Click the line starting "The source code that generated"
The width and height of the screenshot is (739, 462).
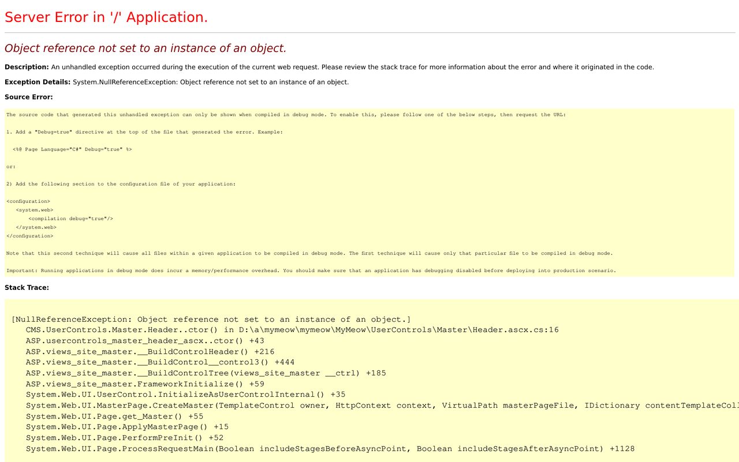[x=286, y=115]
